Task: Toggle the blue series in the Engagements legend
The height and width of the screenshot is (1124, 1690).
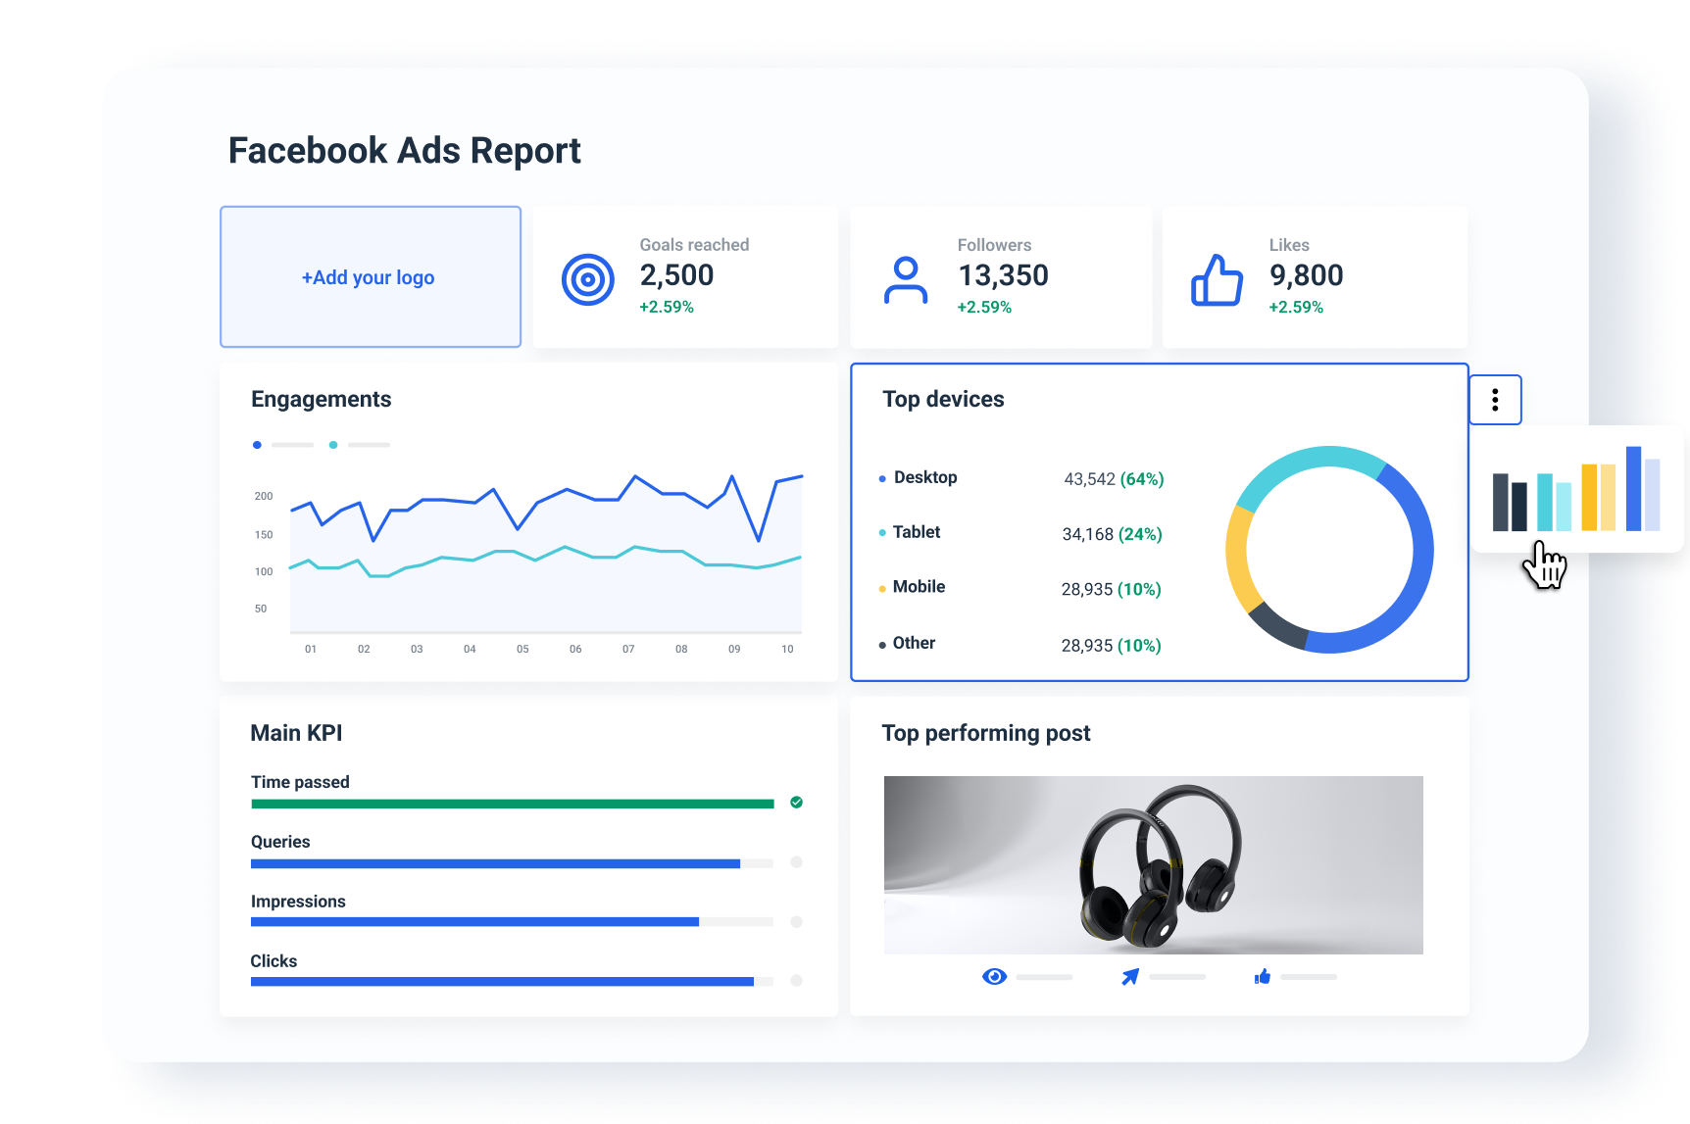Action: pos(257,444)
